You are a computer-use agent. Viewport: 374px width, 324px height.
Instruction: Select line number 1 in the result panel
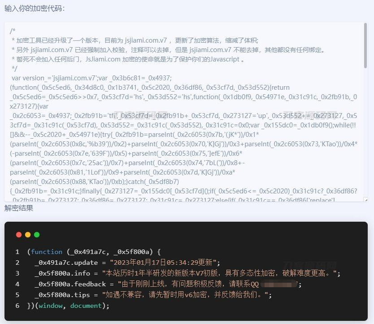click(17, 251)
